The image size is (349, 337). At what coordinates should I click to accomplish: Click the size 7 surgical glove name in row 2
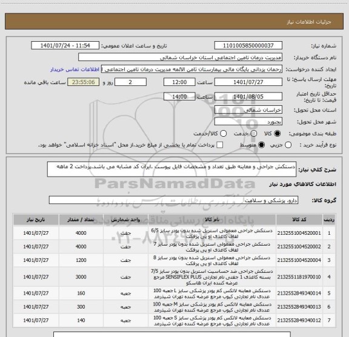click(212, 247)
